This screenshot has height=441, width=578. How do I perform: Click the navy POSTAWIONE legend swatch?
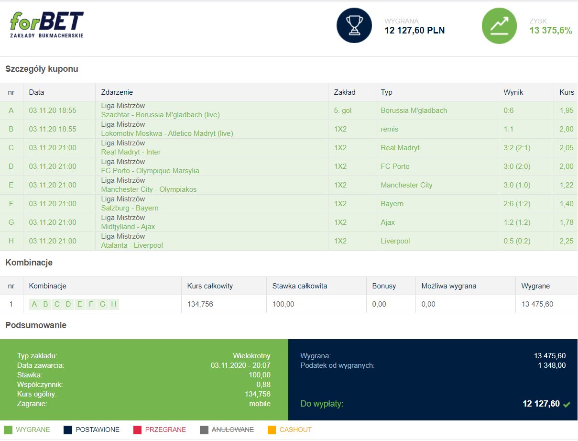(x=68, y=430)
